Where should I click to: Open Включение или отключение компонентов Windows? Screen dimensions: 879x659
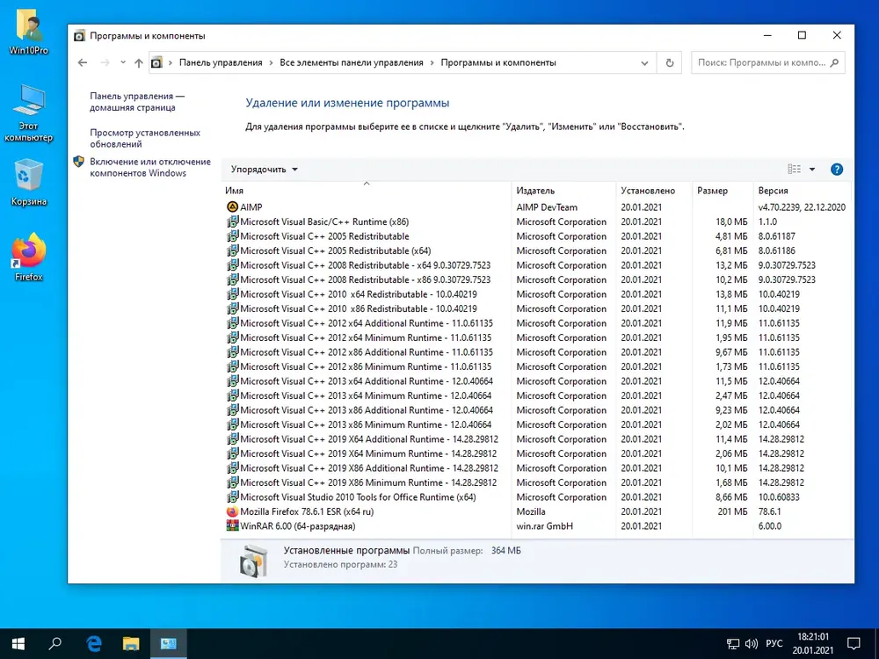[150, 167]
